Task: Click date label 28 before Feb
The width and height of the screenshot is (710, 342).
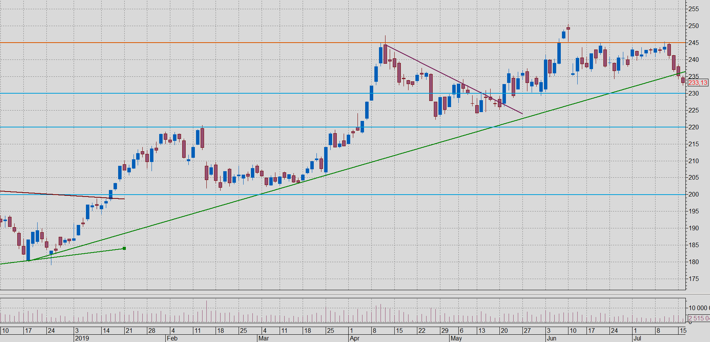Action: click(x=152, y=330)
